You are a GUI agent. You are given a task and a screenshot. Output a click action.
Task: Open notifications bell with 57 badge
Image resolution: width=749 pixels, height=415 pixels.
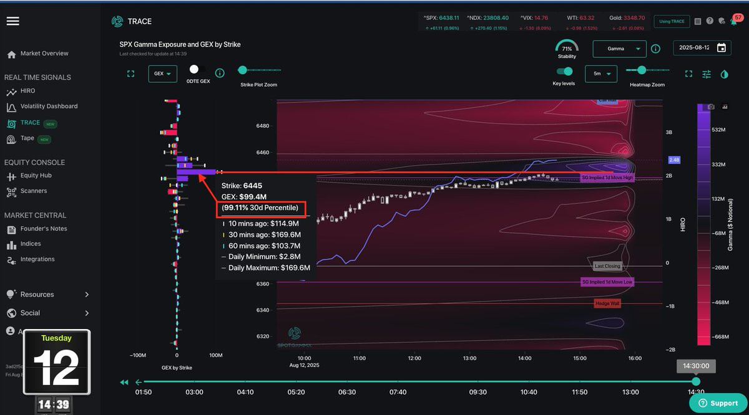coord(735,20)
